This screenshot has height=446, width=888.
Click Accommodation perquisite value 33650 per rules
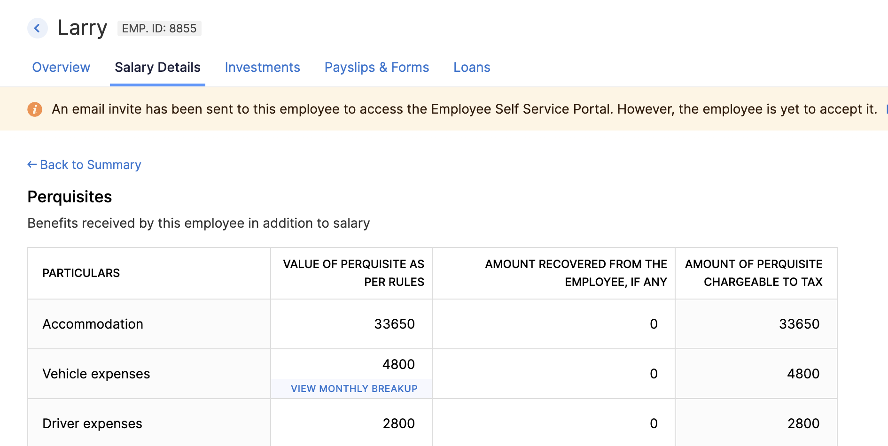coord(394,324)
